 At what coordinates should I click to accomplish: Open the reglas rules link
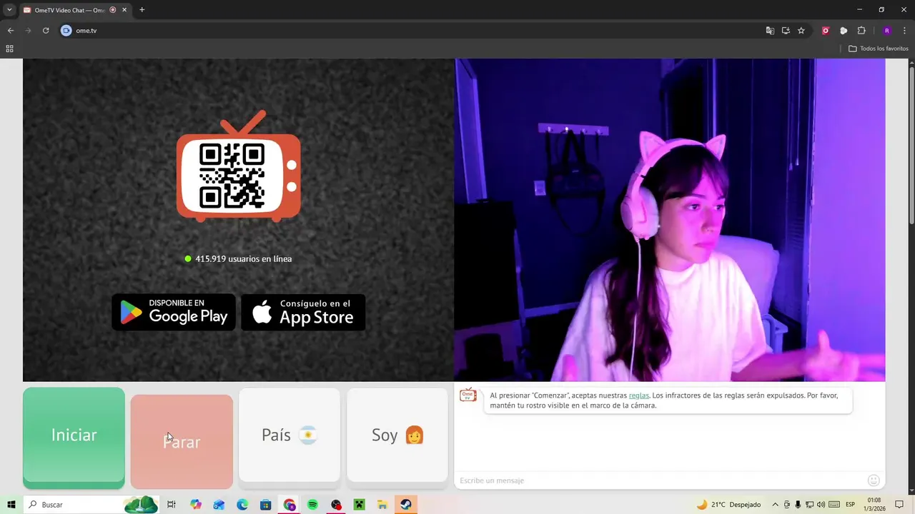(x=639, y=395)
